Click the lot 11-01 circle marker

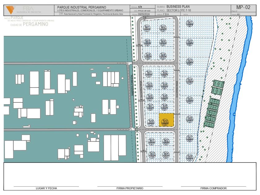pyautogui.click(x=189, y=24)
